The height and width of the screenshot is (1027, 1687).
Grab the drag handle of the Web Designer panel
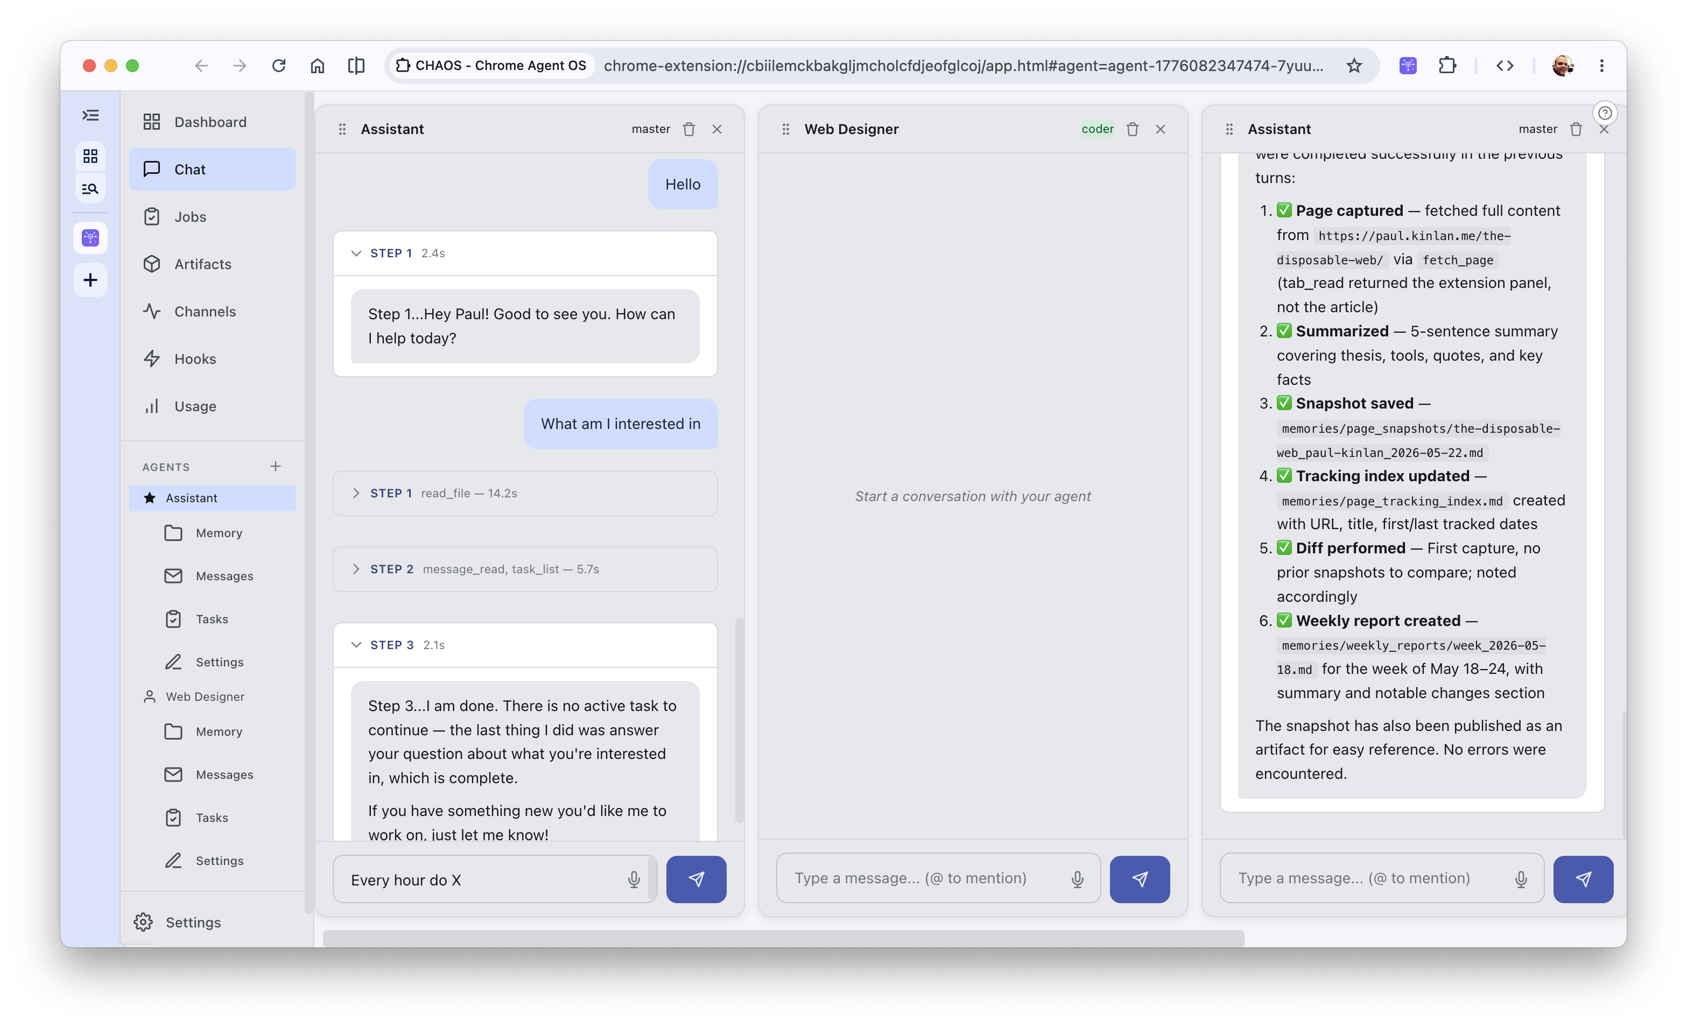coord(786,129)
